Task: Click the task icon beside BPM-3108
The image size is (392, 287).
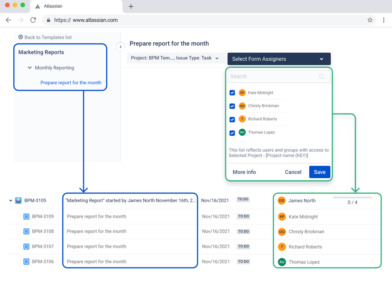Action: tap(26, 232)
